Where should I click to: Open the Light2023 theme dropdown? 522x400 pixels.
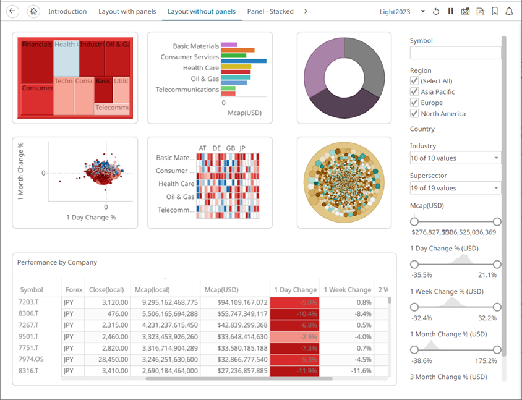pos(402,11)
